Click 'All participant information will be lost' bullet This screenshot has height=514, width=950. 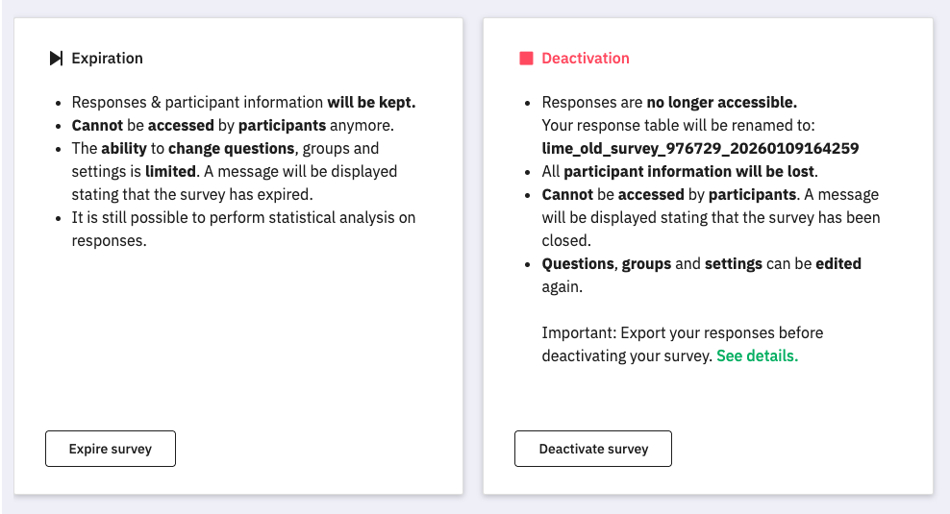click(x=679, y=171)
